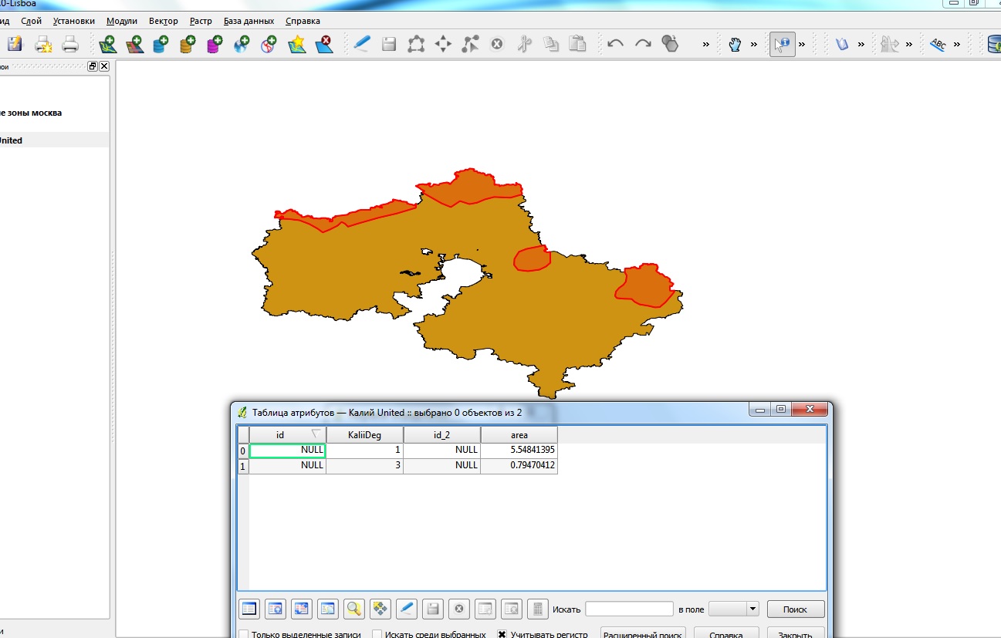Select the Pan Map hand tool
The width and height of the screenshot is (1001, 638).
point(735,44)
